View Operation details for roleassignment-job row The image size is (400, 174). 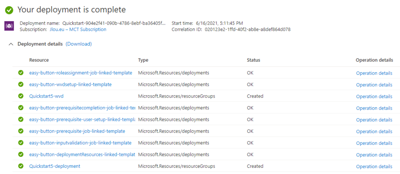[x=374, y=73]
